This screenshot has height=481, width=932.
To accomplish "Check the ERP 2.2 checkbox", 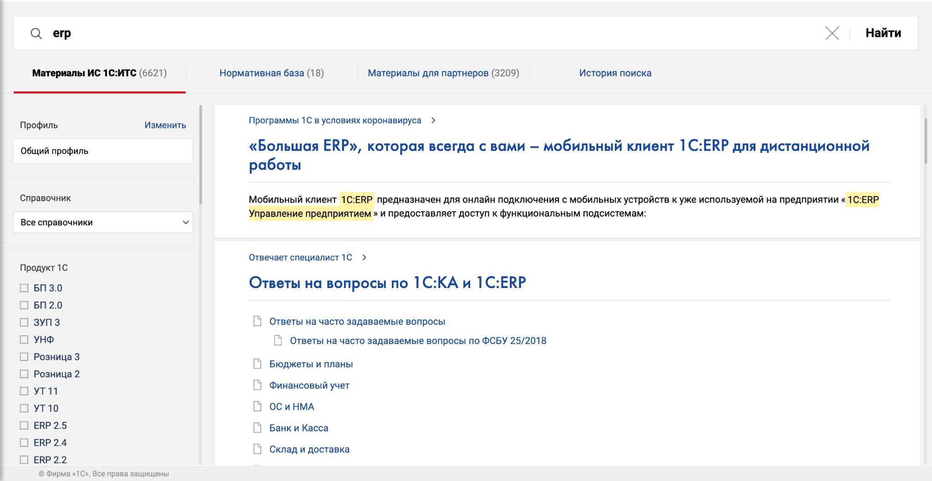I will coord(24,460).
